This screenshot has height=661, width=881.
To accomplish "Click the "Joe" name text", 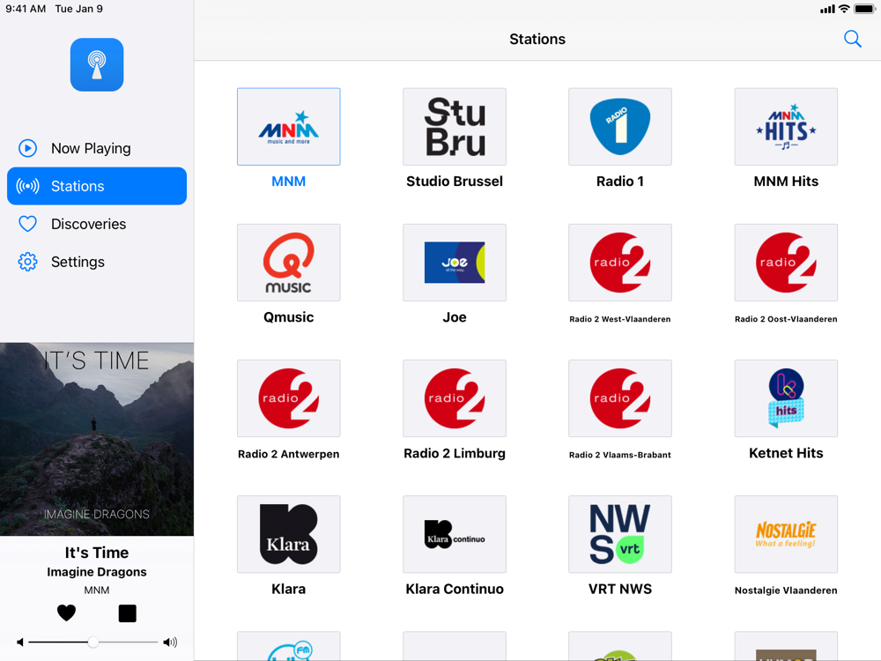I will pos(455,317).
